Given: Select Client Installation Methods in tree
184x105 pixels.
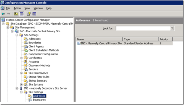Looking at the screenshot, I should (x=44, y=50).
